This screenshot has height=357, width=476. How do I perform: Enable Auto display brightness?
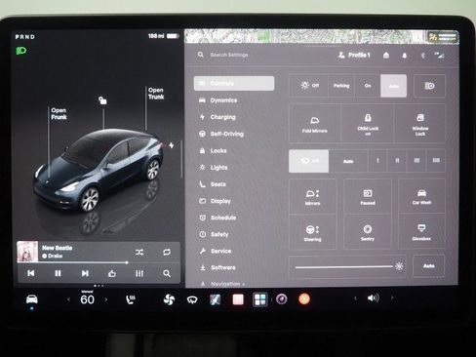(x=429, y=266)
